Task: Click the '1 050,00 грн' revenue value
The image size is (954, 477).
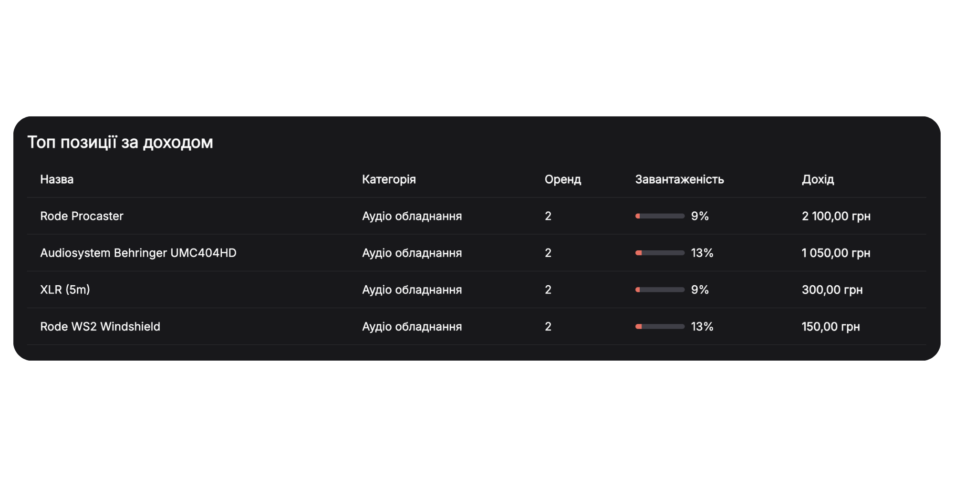Action: point(836,253)
